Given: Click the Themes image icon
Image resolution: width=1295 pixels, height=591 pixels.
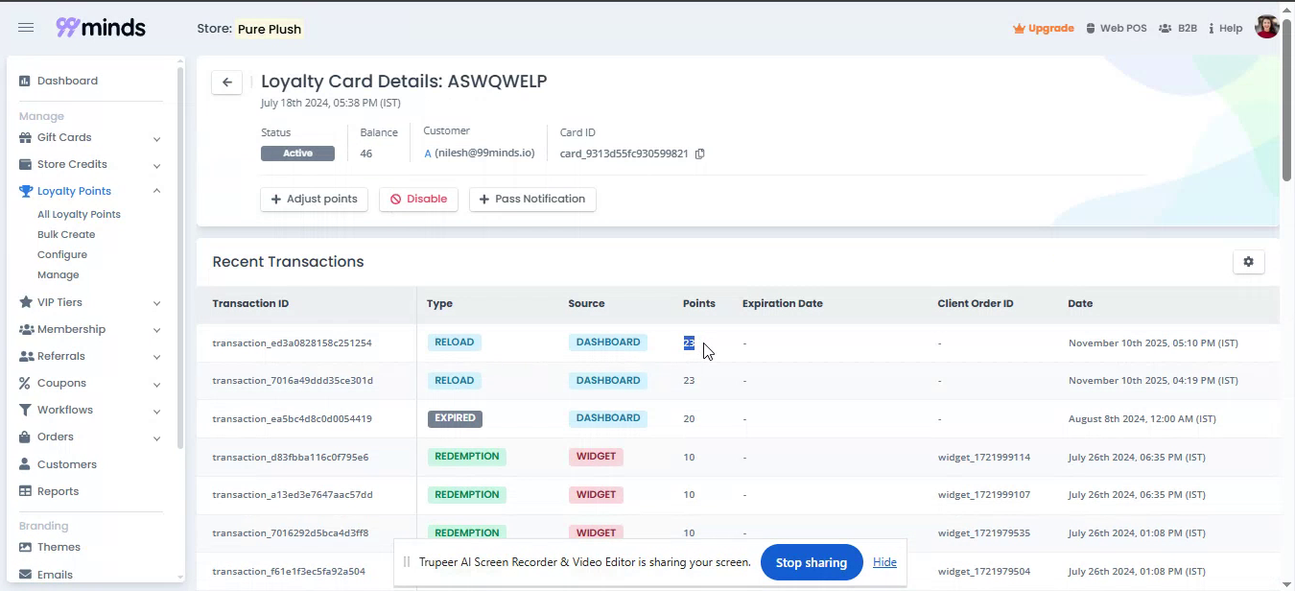Looking at the screenshot, I should [x=26, y=547].
